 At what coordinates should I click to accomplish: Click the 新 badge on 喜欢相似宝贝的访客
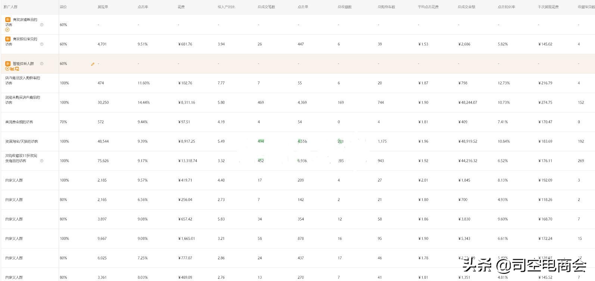8,39
